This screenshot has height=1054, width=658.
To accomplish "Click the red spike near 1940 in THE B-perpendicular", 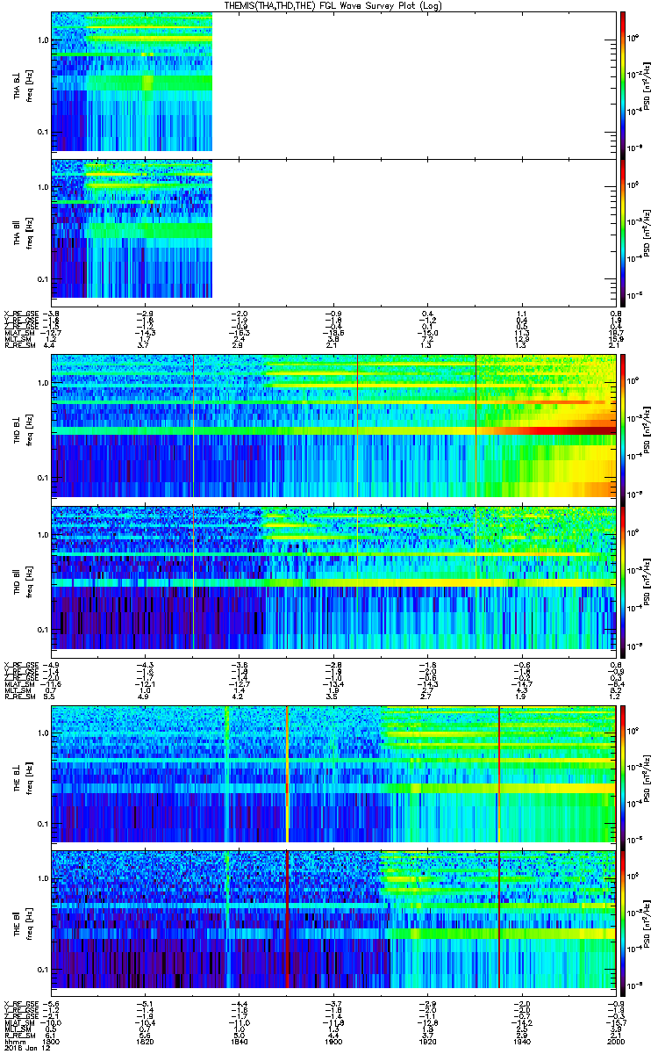I will coord(498,774).
